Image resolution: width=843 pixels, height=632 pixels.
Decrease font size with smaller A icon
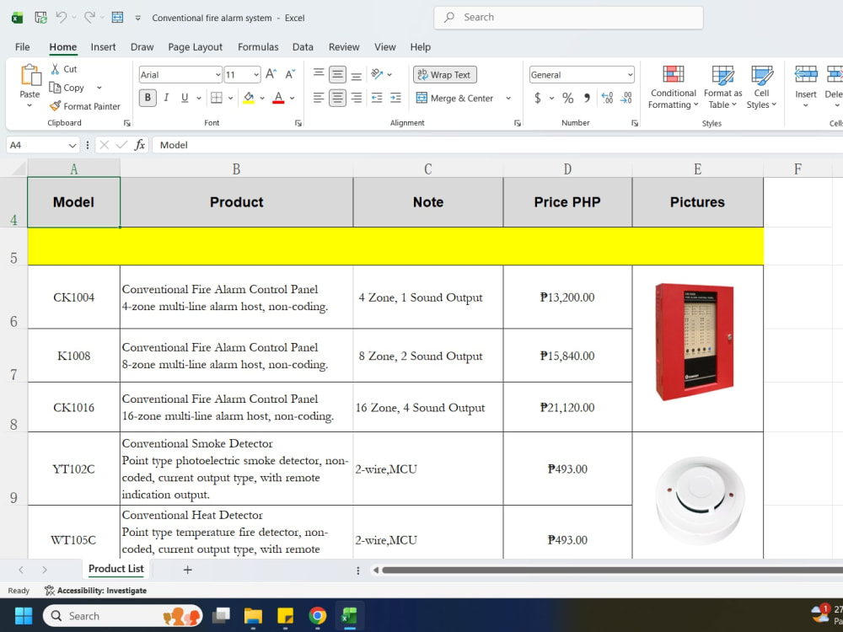[x=290, y=74]
